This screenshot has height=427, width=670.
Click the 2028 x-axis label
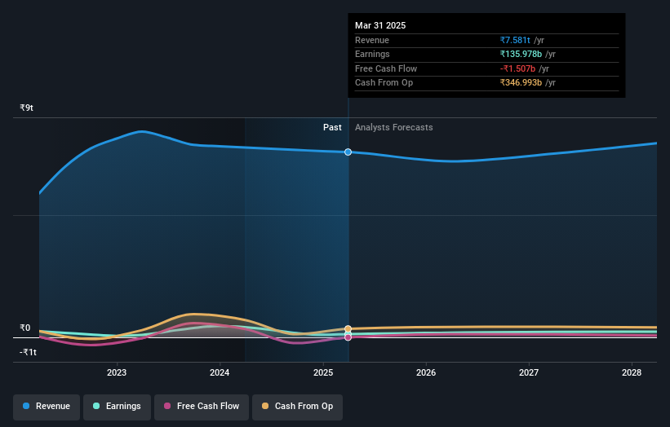[632, 372]
